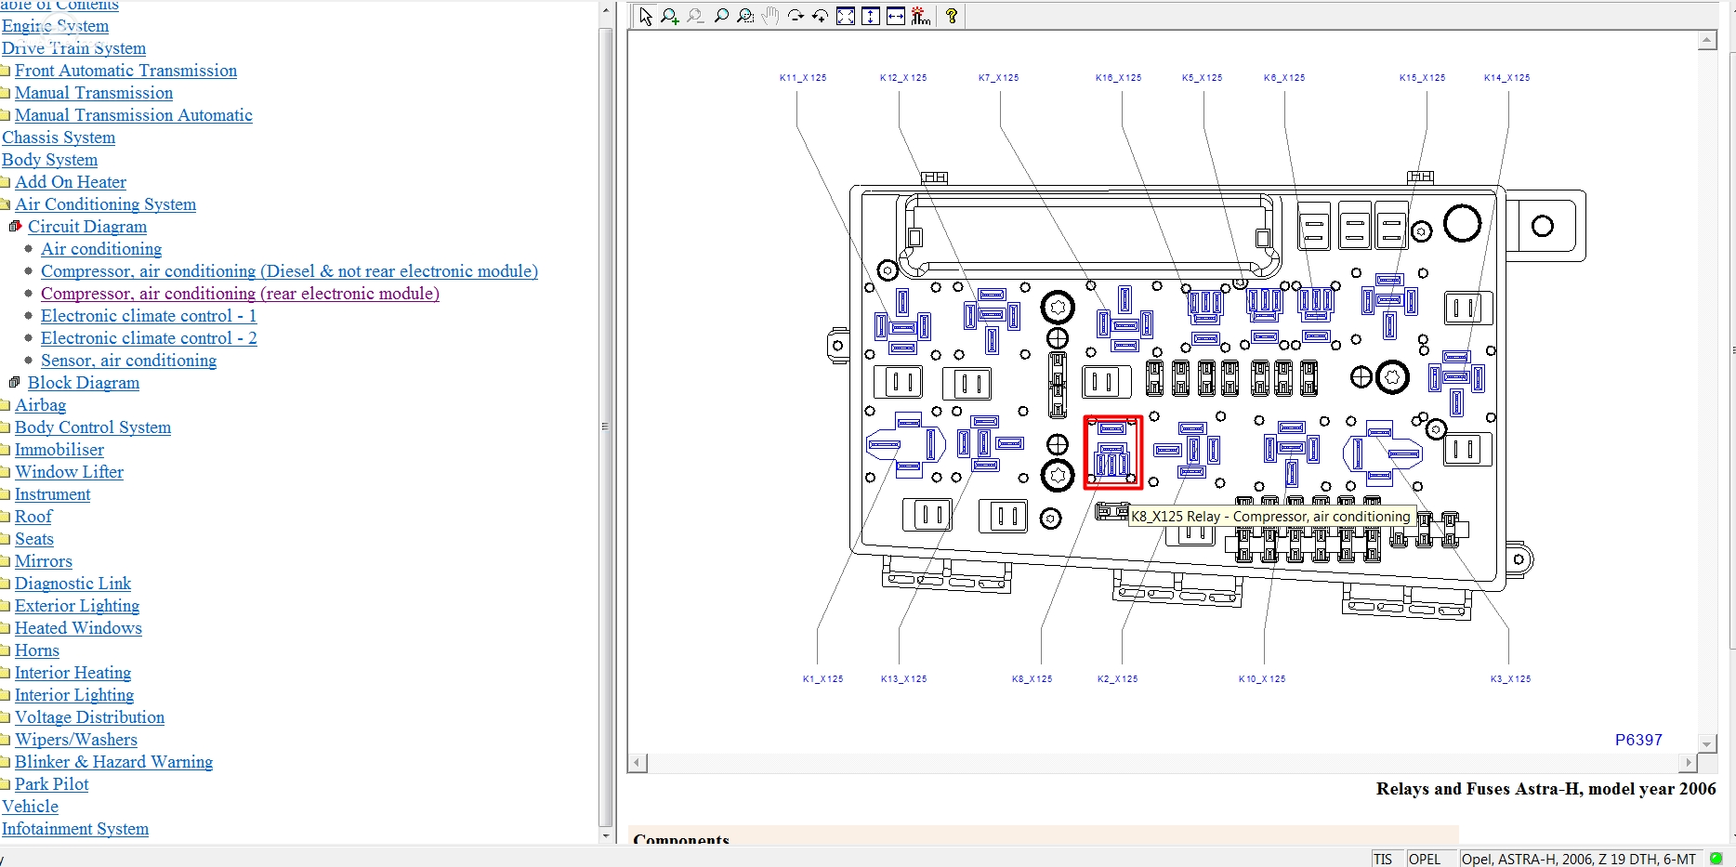1736x867 pixels.
Task: Rotate the diagram clockwise
Action: 796,17
